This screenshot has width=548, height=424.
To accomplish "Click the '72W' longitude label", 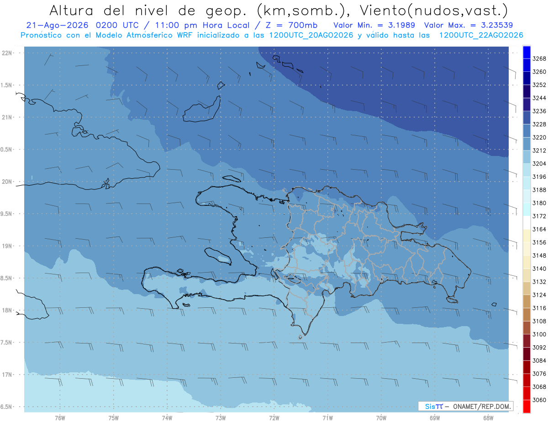I will coord(274,417).
